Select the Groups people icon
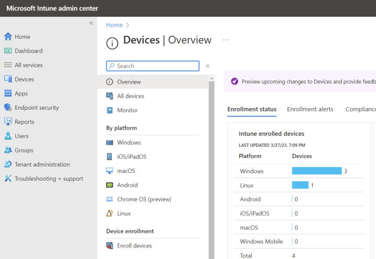376x259 pixels. point(8,150)
